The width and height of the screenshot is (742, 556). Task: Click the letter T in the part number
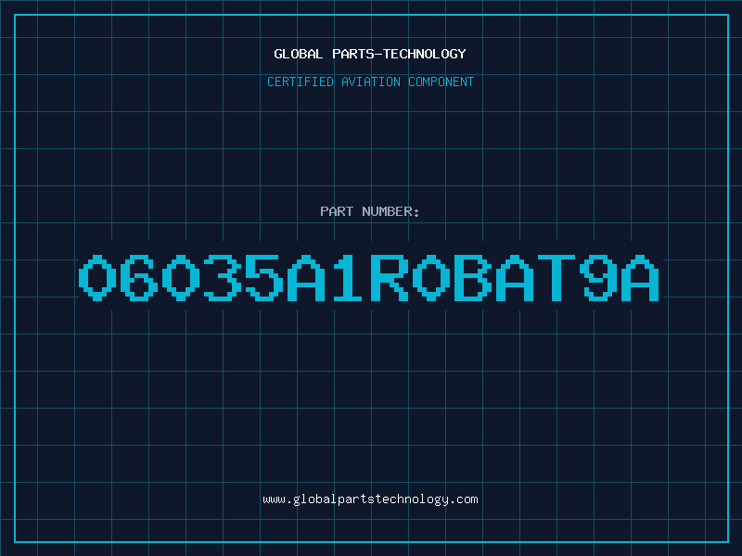point(556,277)
